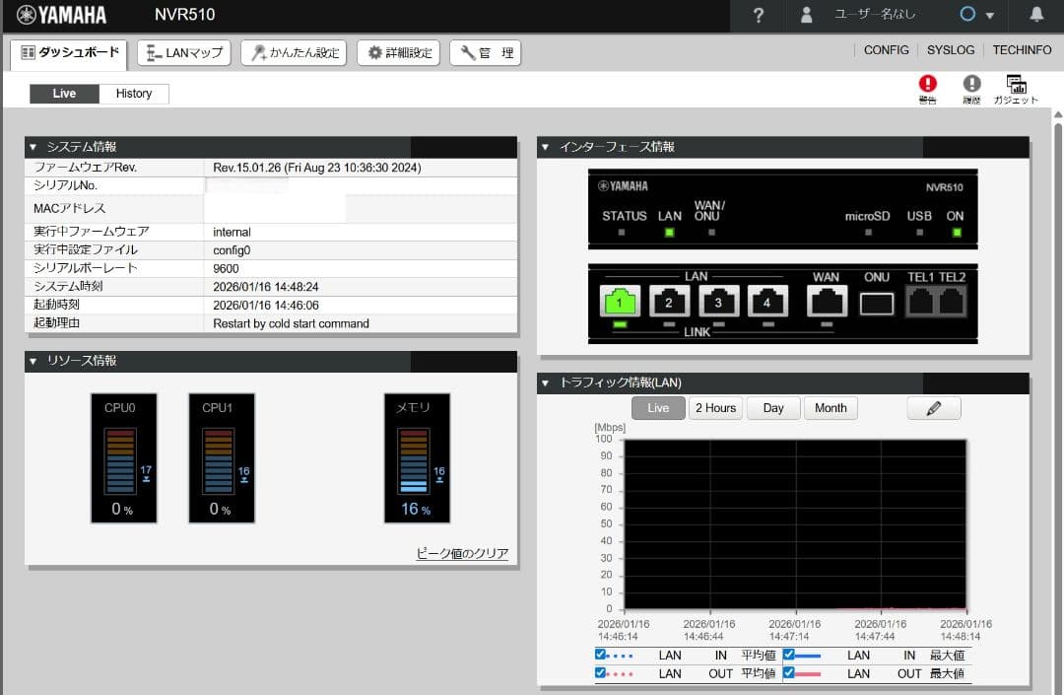Click the ピーク値のクリア link

[462, 554]
